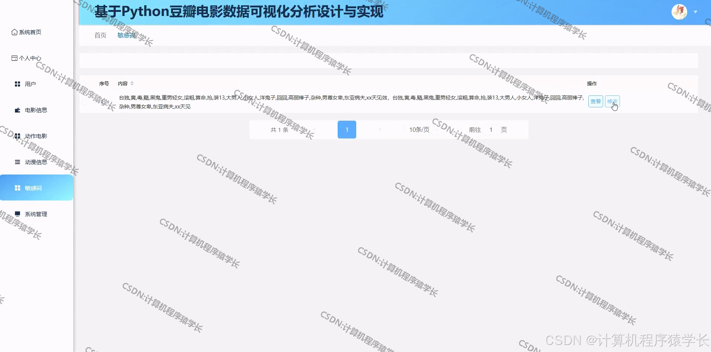Click the user avatar in the header

tap(679, 12)
